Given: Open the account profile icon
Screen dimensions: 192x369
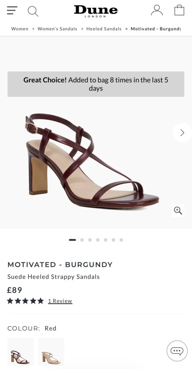Looking at the screenshot, I should click(157, 10).
